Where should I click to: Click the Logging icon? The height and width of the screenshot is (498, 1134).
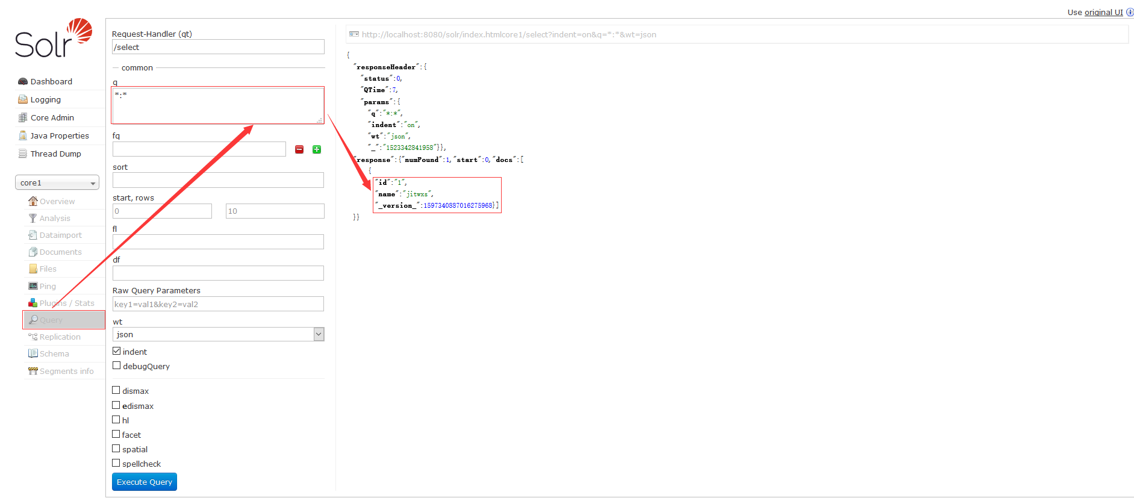point(23,99)
